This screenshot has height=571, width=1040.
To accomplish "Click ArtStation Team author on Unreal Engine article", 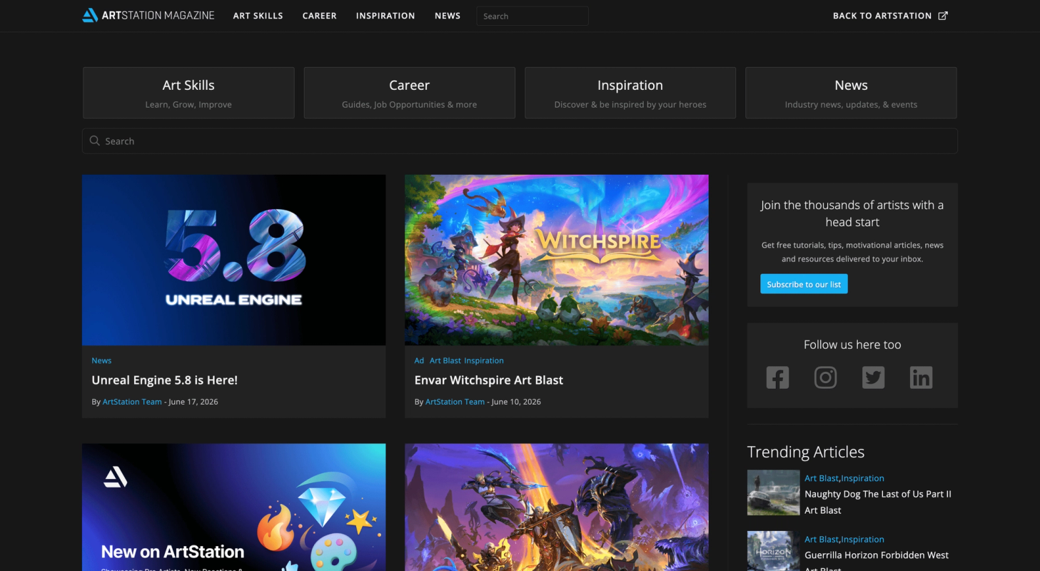I will pyautogui.click(x=132, y=402).
